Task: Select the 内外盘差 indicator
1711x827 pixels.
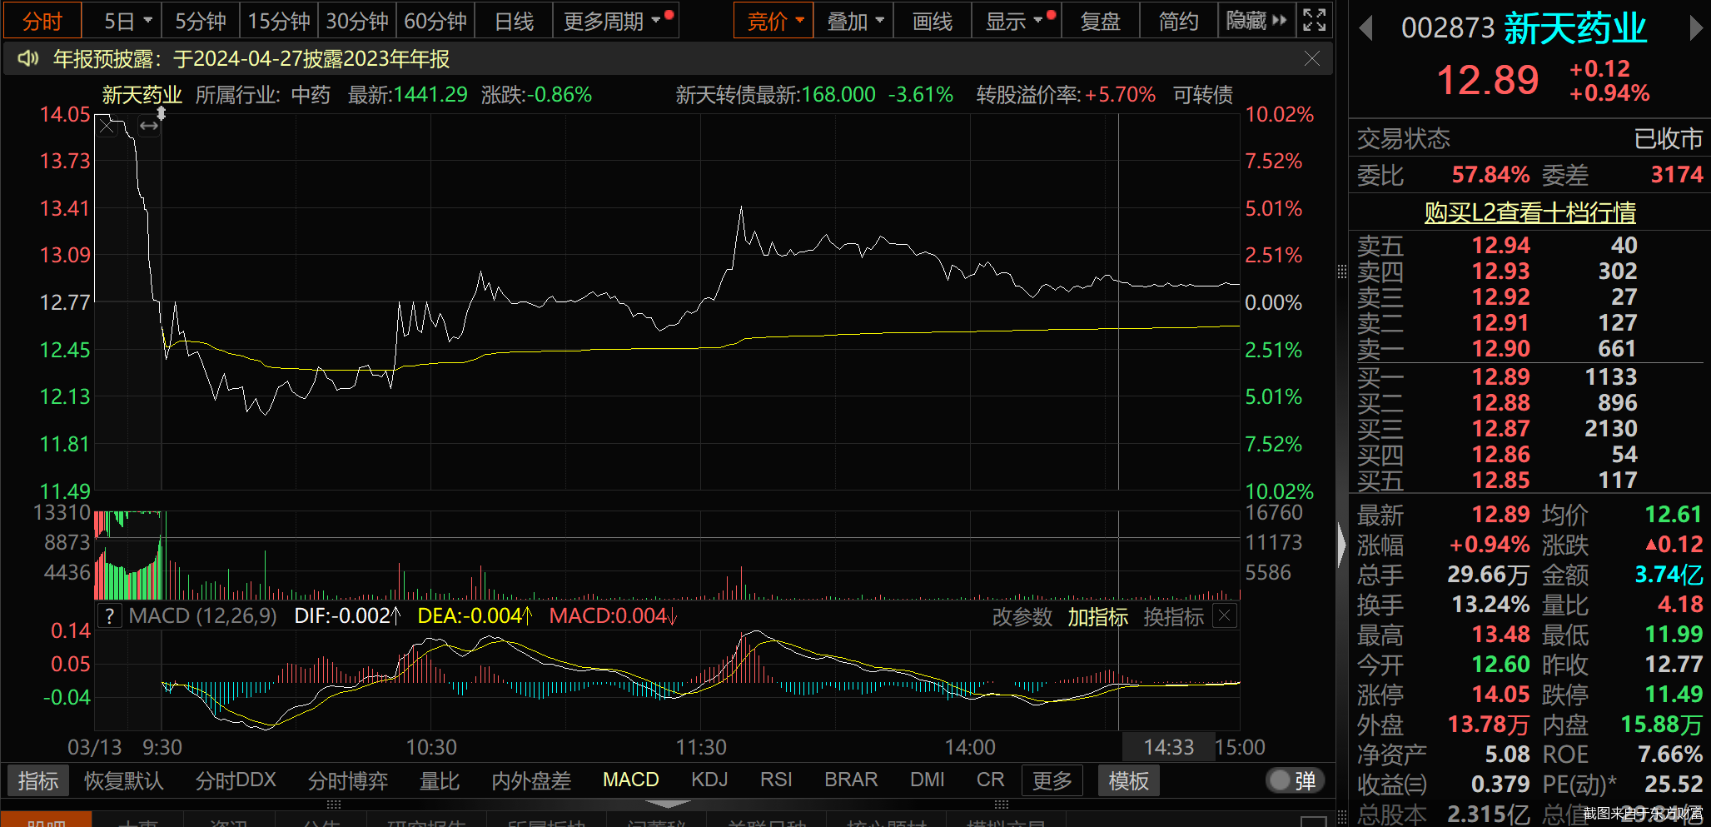Action: [x=531, y=780]
